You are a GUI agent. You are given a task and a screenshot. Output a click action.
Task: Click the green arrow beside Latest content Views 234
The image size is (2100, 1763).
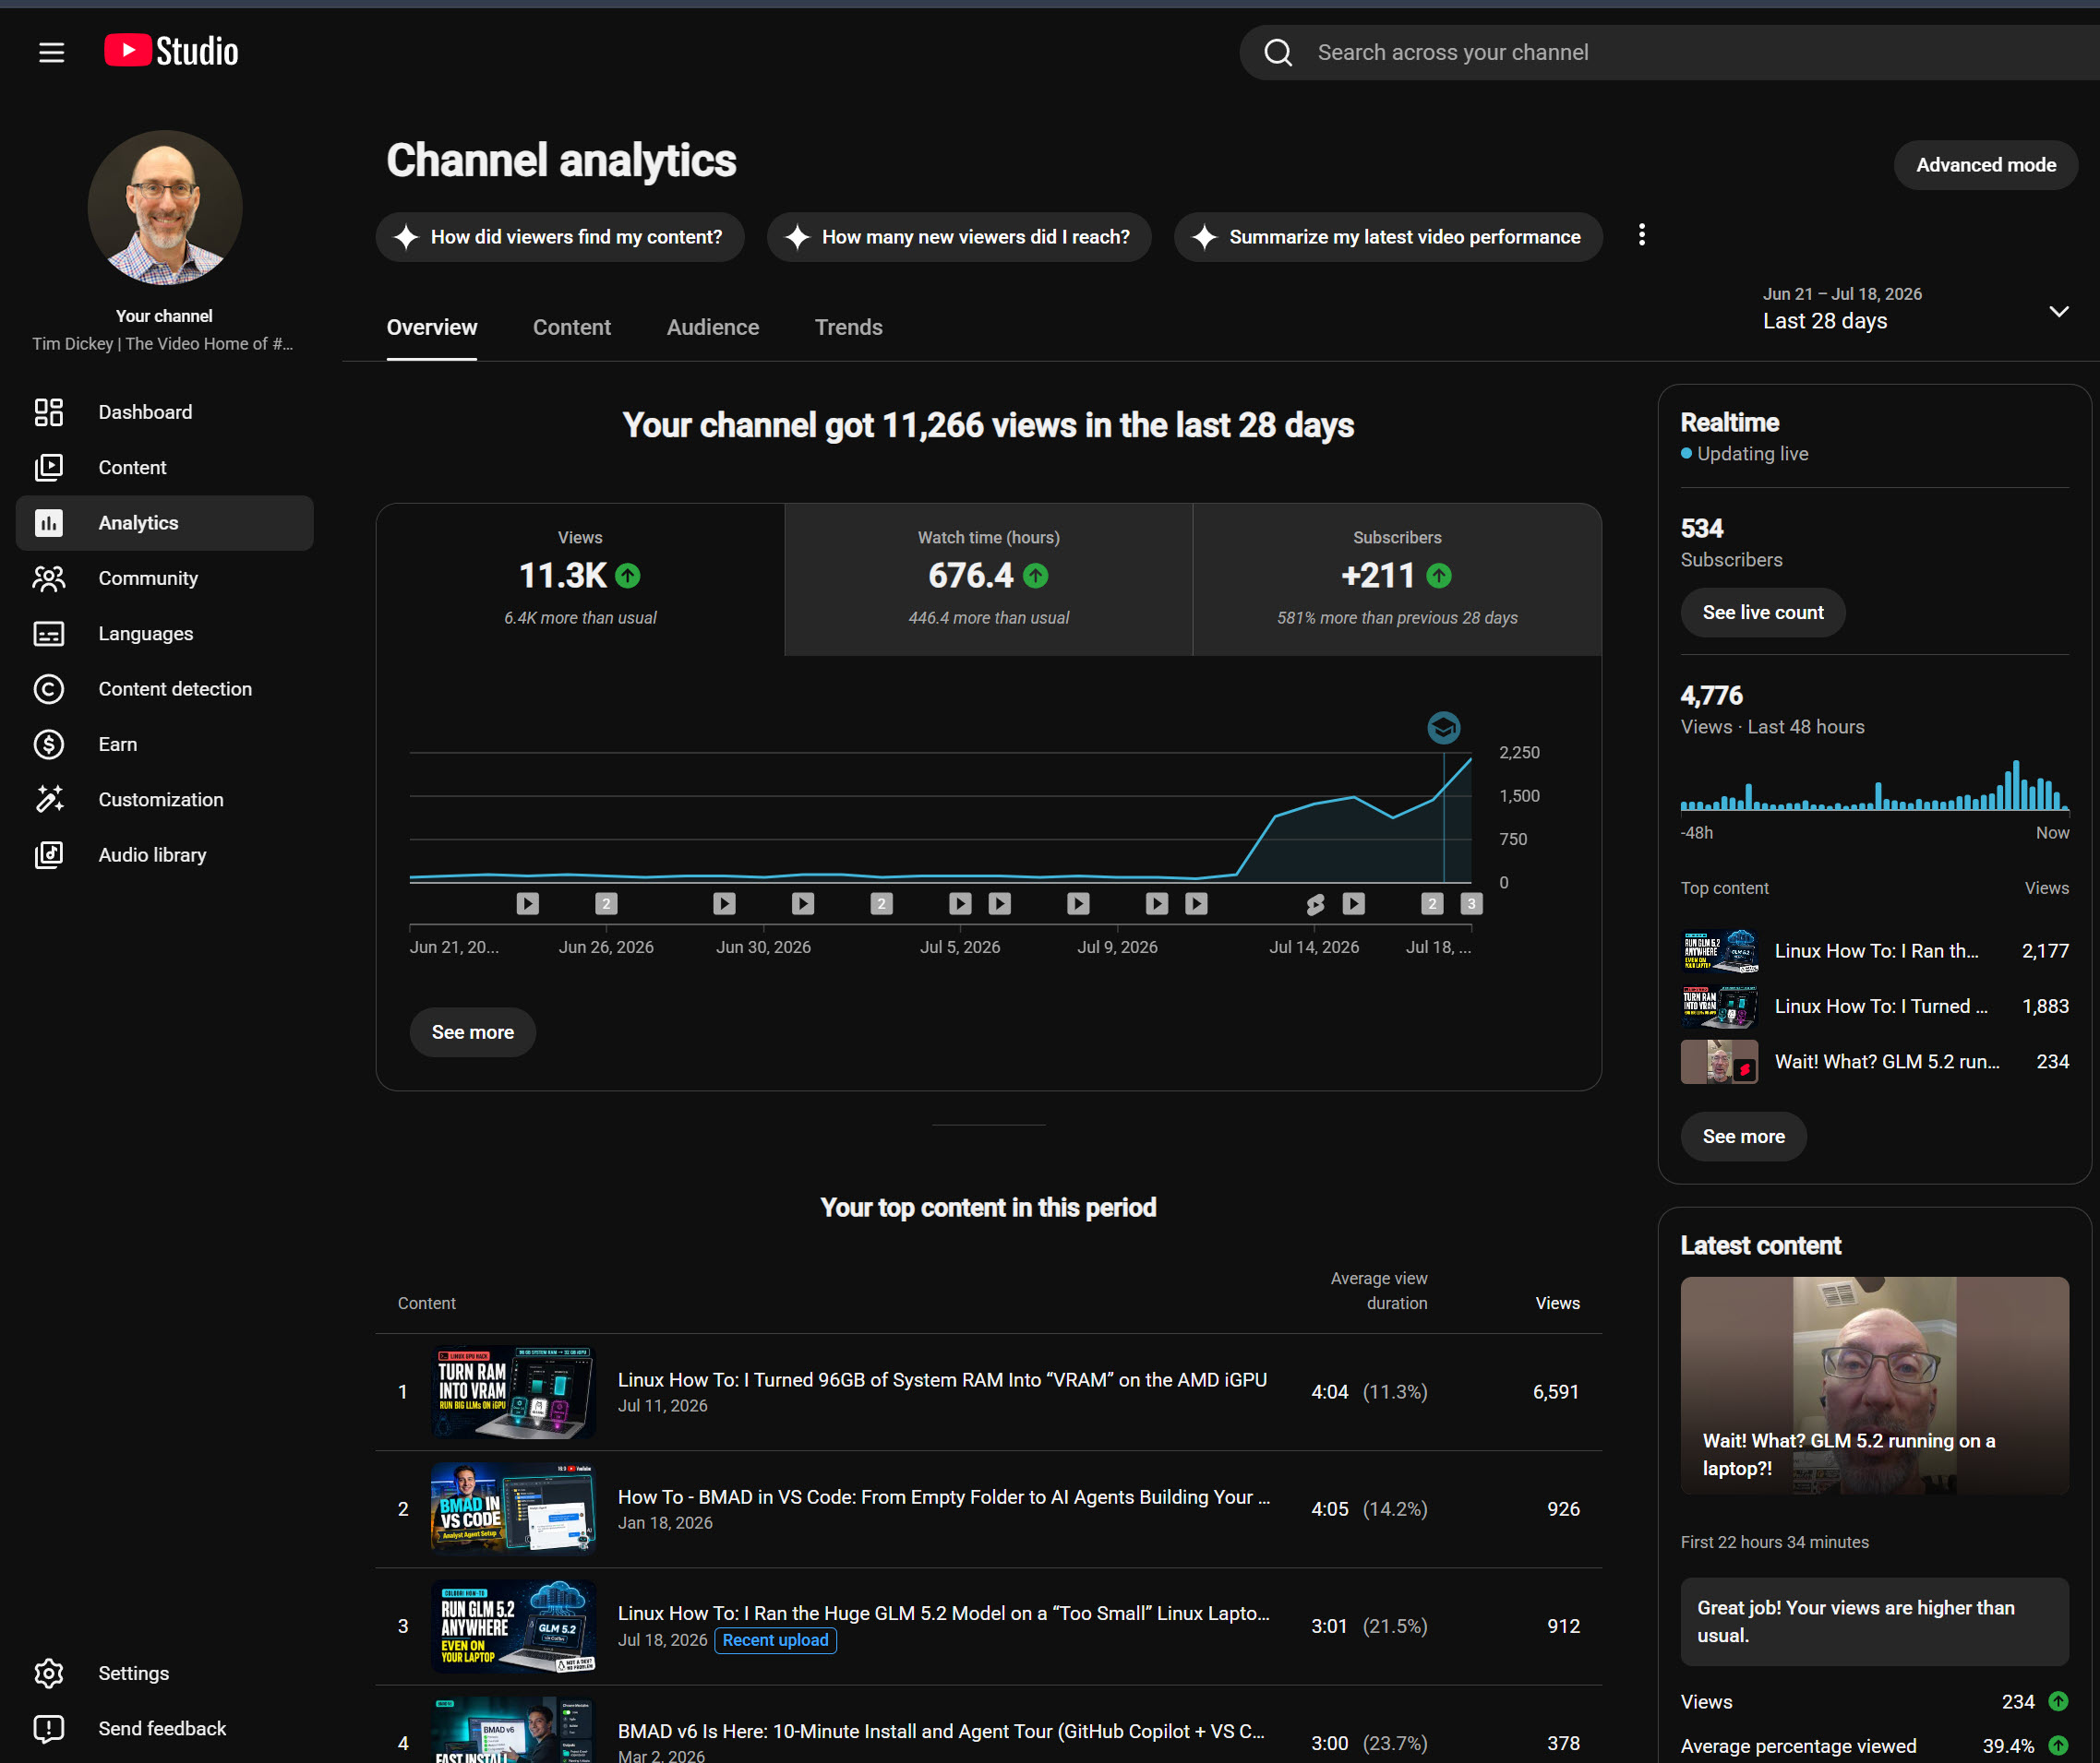pyautogui.click(x=2058, y=1701)
